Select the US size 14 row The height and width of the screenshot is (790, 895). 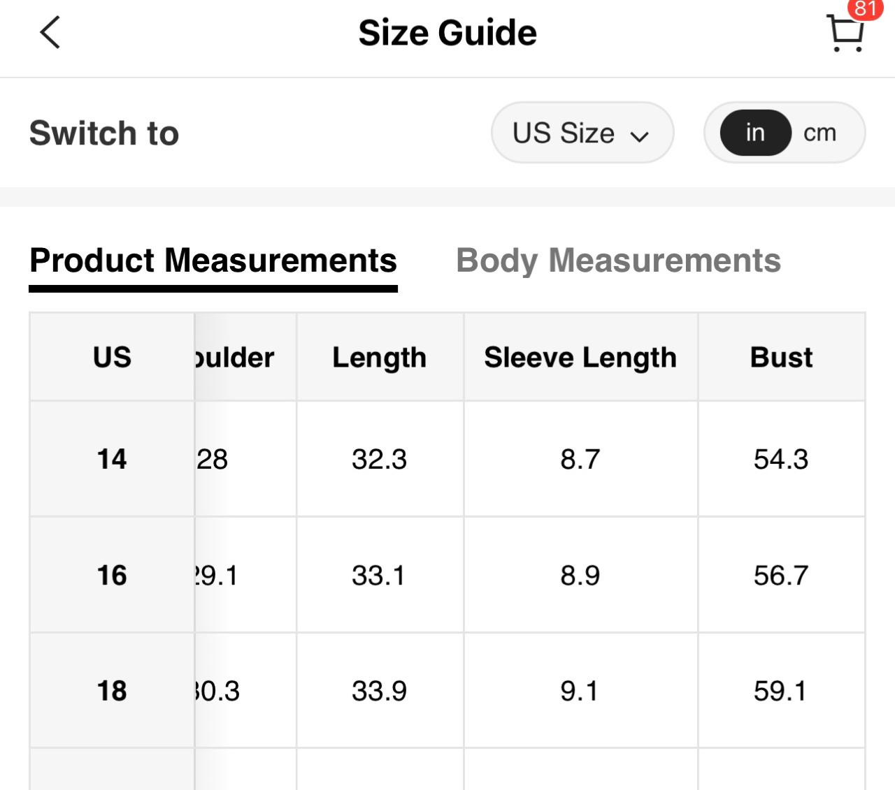(x=112, y=459)
